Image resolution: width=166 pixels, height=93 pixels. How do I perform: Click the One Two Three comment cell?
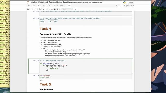click(x=86, y=21)
